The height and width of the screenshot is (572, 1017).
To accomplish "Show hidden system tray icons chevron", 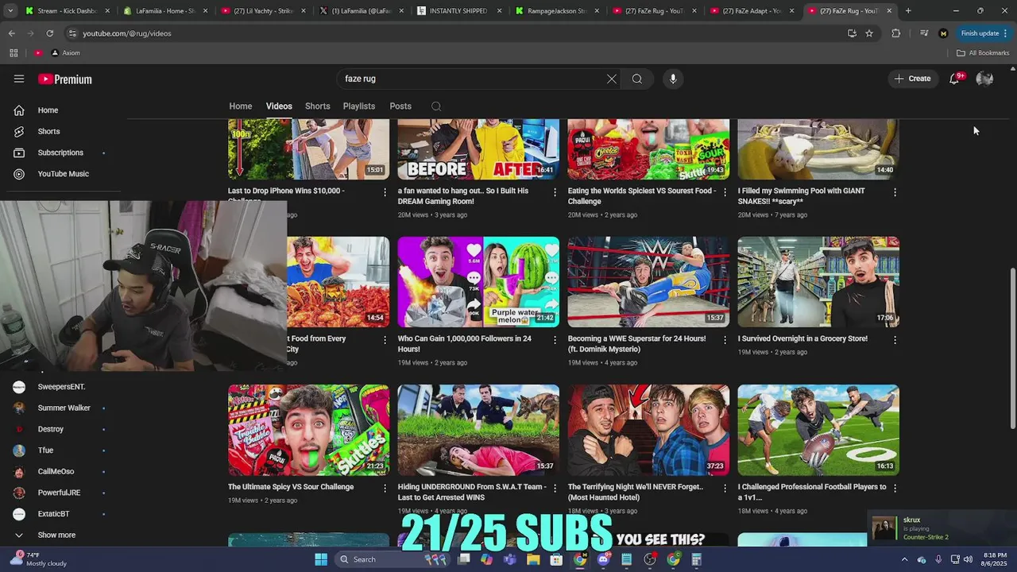I will [904, 559].
